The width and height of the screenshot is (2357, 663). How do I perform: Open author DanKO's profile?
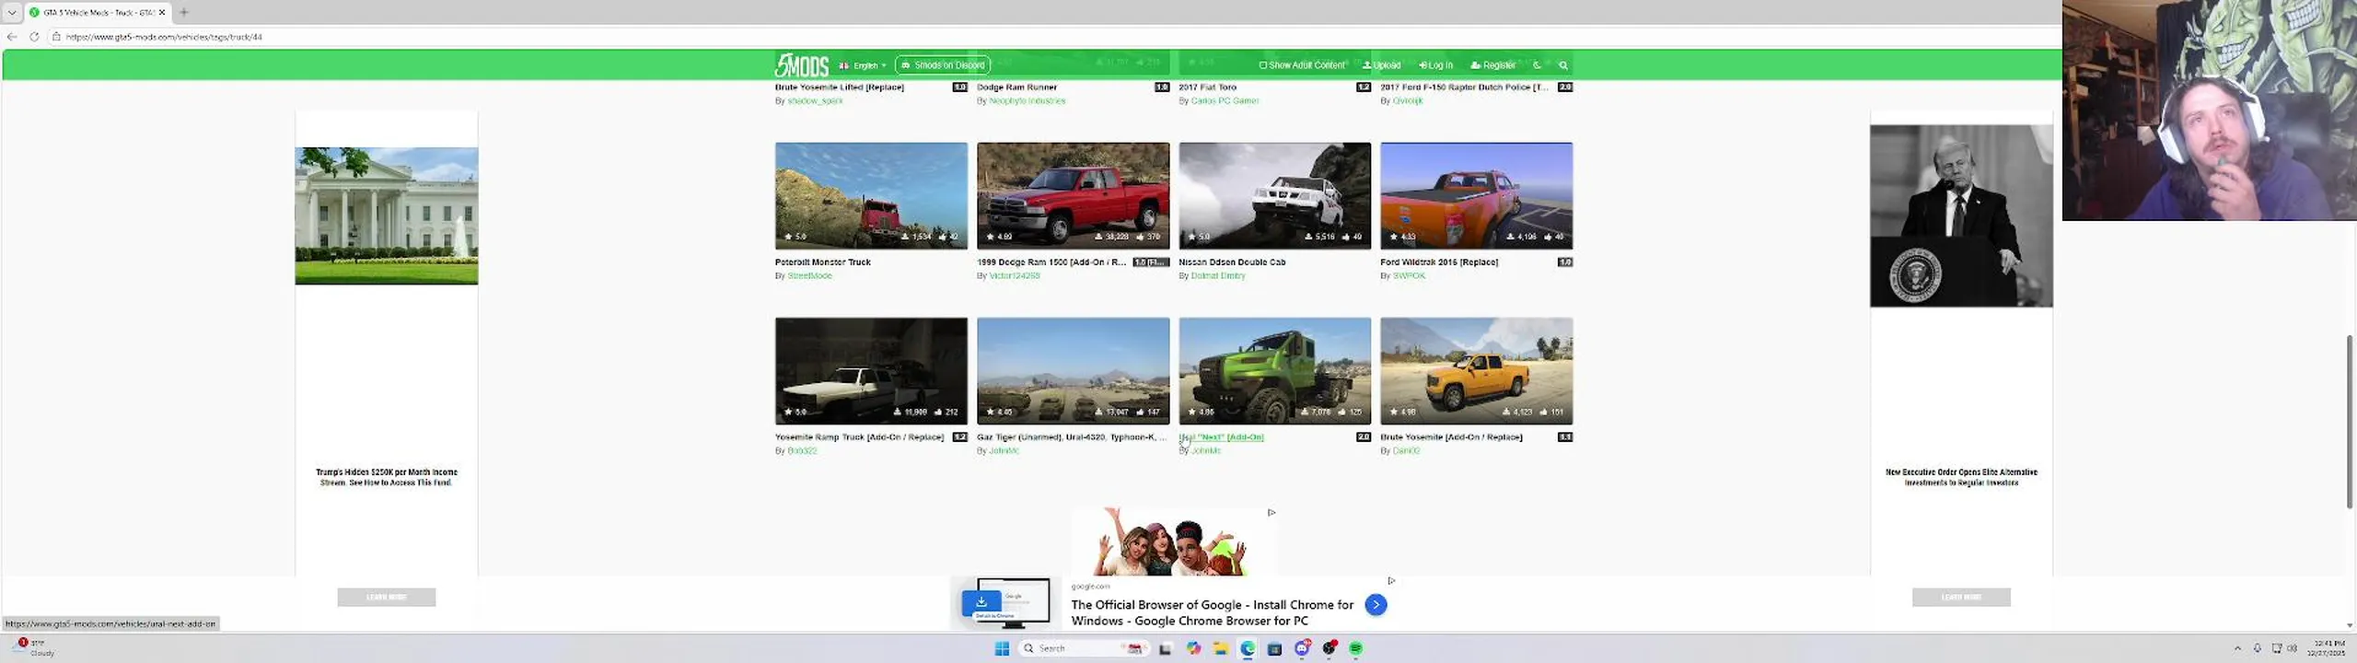1406,451
